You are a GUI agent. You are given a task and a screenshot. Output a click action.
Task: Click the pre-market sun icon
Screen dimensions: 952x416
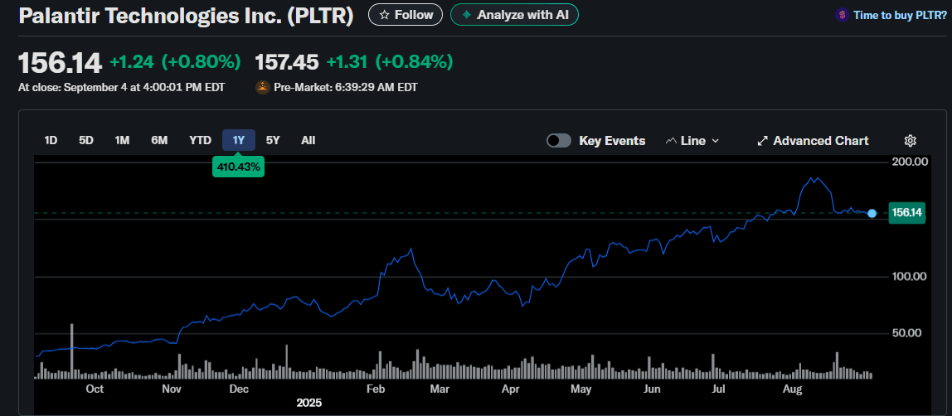263,87
